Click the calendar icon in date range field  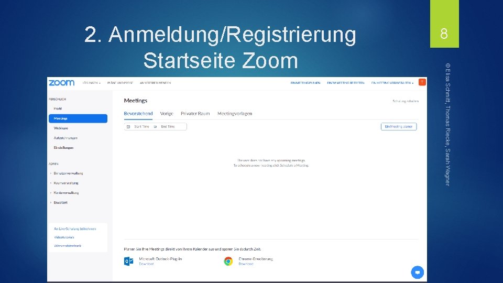click(x=128, y=127)
